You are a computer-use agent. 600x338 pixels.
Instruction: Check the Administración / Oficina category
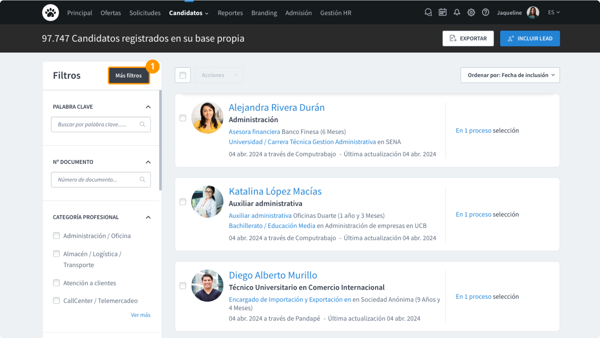coord(56,236)
